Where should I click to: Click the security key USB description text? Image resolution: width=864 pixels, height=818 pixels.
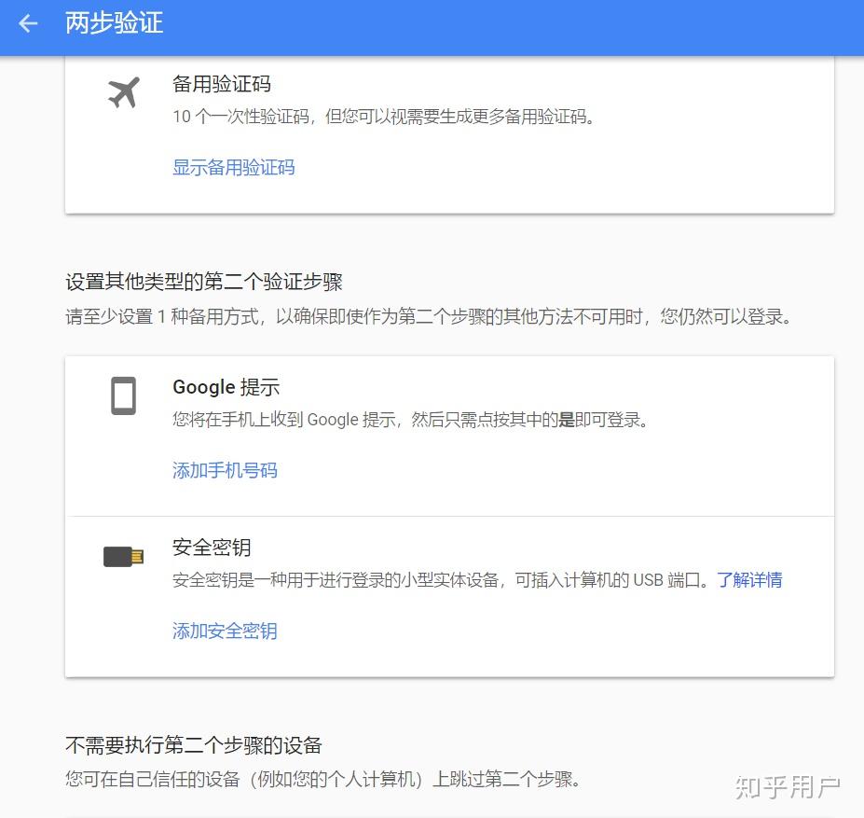419,579
